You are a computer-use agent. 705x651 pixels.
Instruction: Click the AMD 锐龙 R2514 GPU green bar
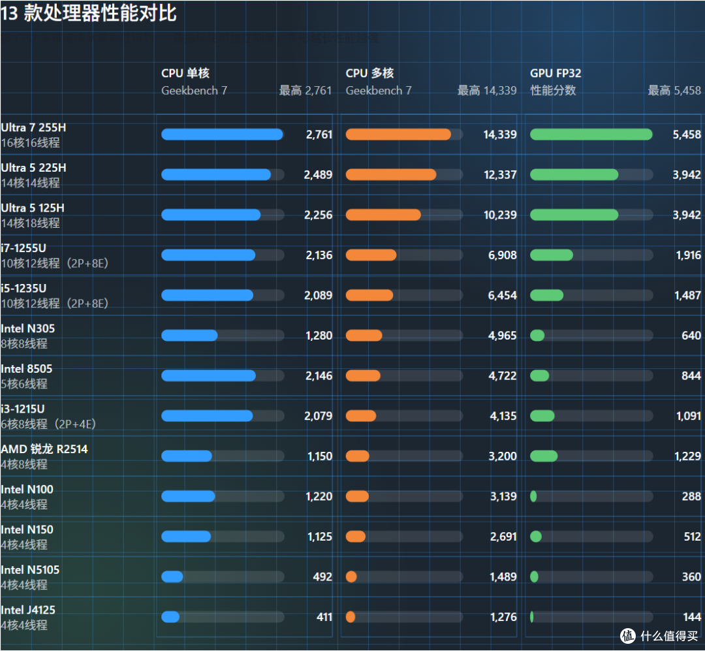(544, 456)
